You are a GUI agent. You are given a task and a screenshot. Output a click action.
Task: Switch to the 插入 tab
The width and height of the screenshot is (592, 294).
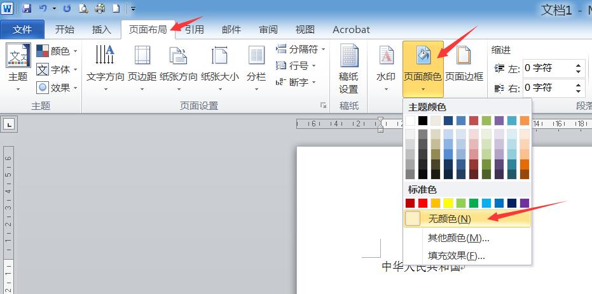coord(102,29)
